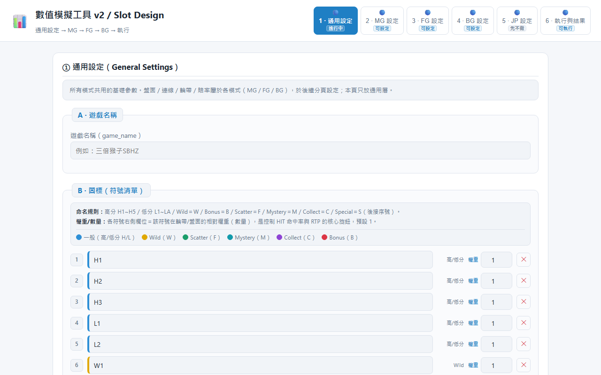Screen dimensions: 601x375
Task: Edit the L2 symbol name field
Action: [260, 344]
